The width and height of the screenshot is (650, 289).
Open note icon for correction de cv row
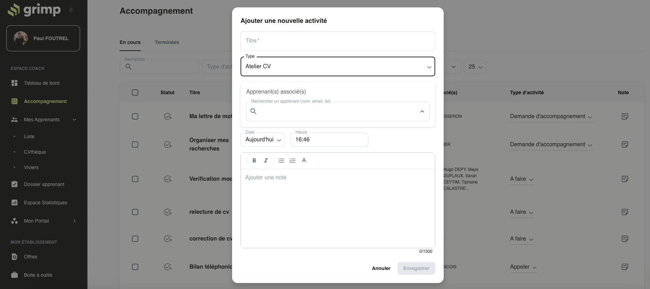(625, 239)
